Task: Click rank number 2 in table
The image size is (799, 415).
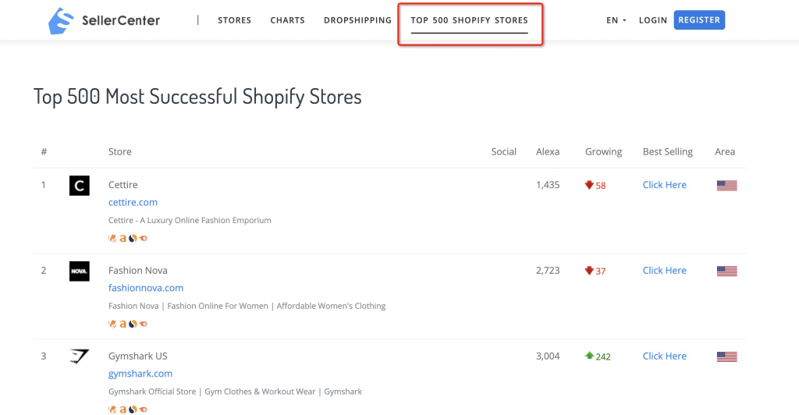Action: [x=44, y=271]
